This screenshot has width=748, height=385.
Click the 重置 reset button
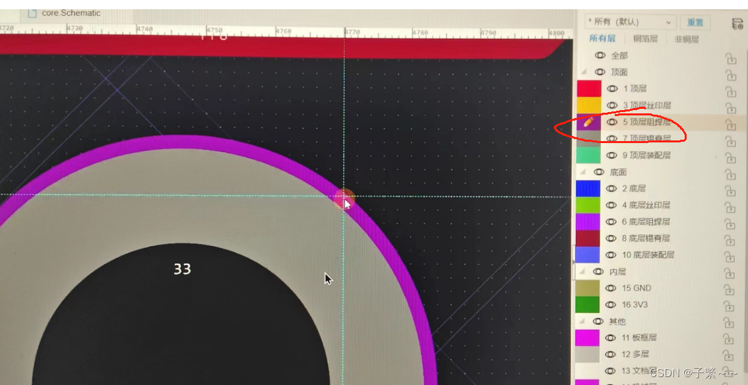point(695,22)
